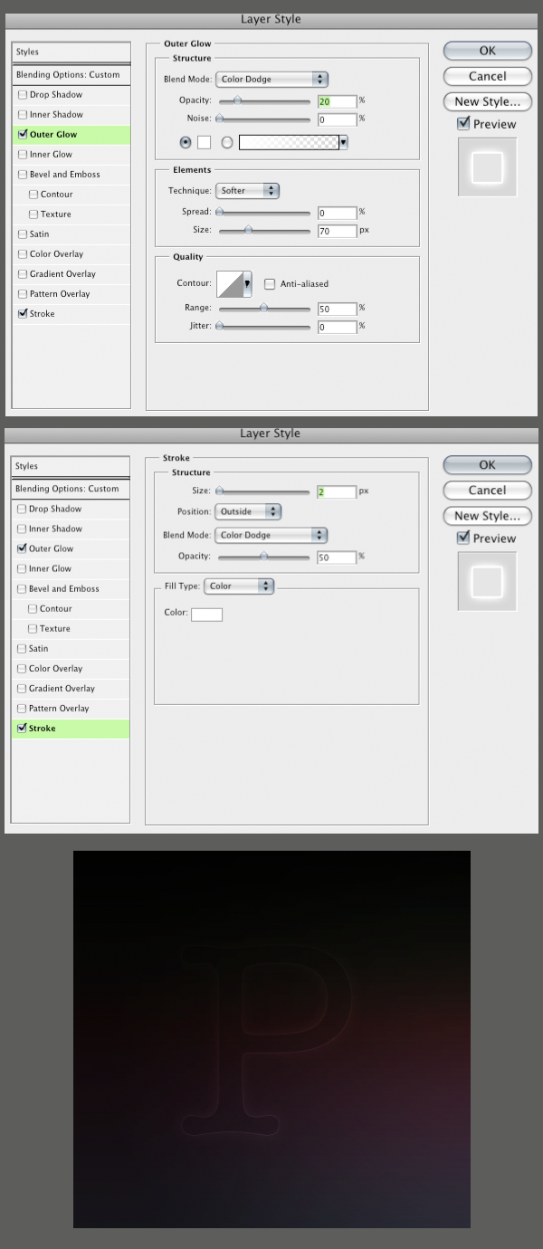
Task: Click the Stroke Opacity 50 field
Action: pos(337,558)
